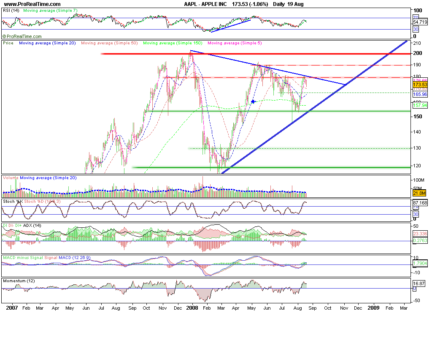Click the -10 scale label in MACD panel
432x338 pixels.
pos(417,273)
